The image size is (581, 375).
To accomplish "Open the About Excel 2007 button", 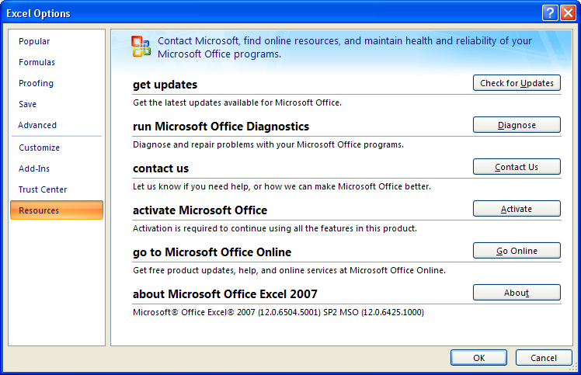I will point(517,293).
